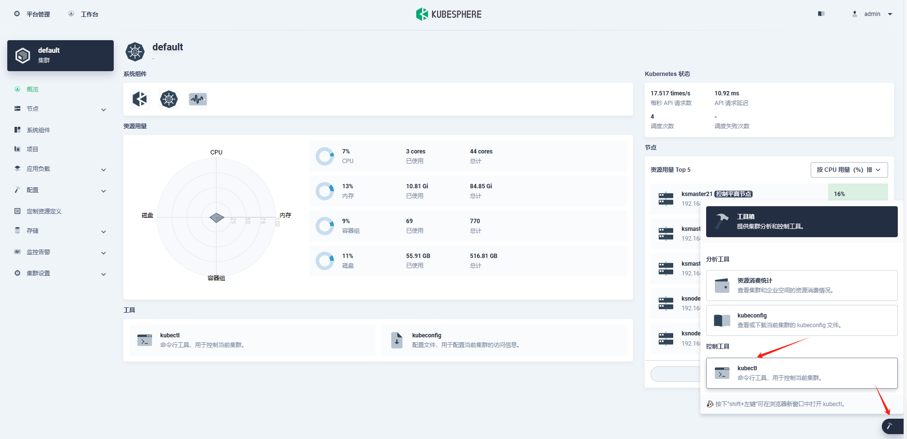Click the 516.81 GB total disk value
Image resolution: width=907 pixels, height=439 pixels.
click(x=484, y=256)
